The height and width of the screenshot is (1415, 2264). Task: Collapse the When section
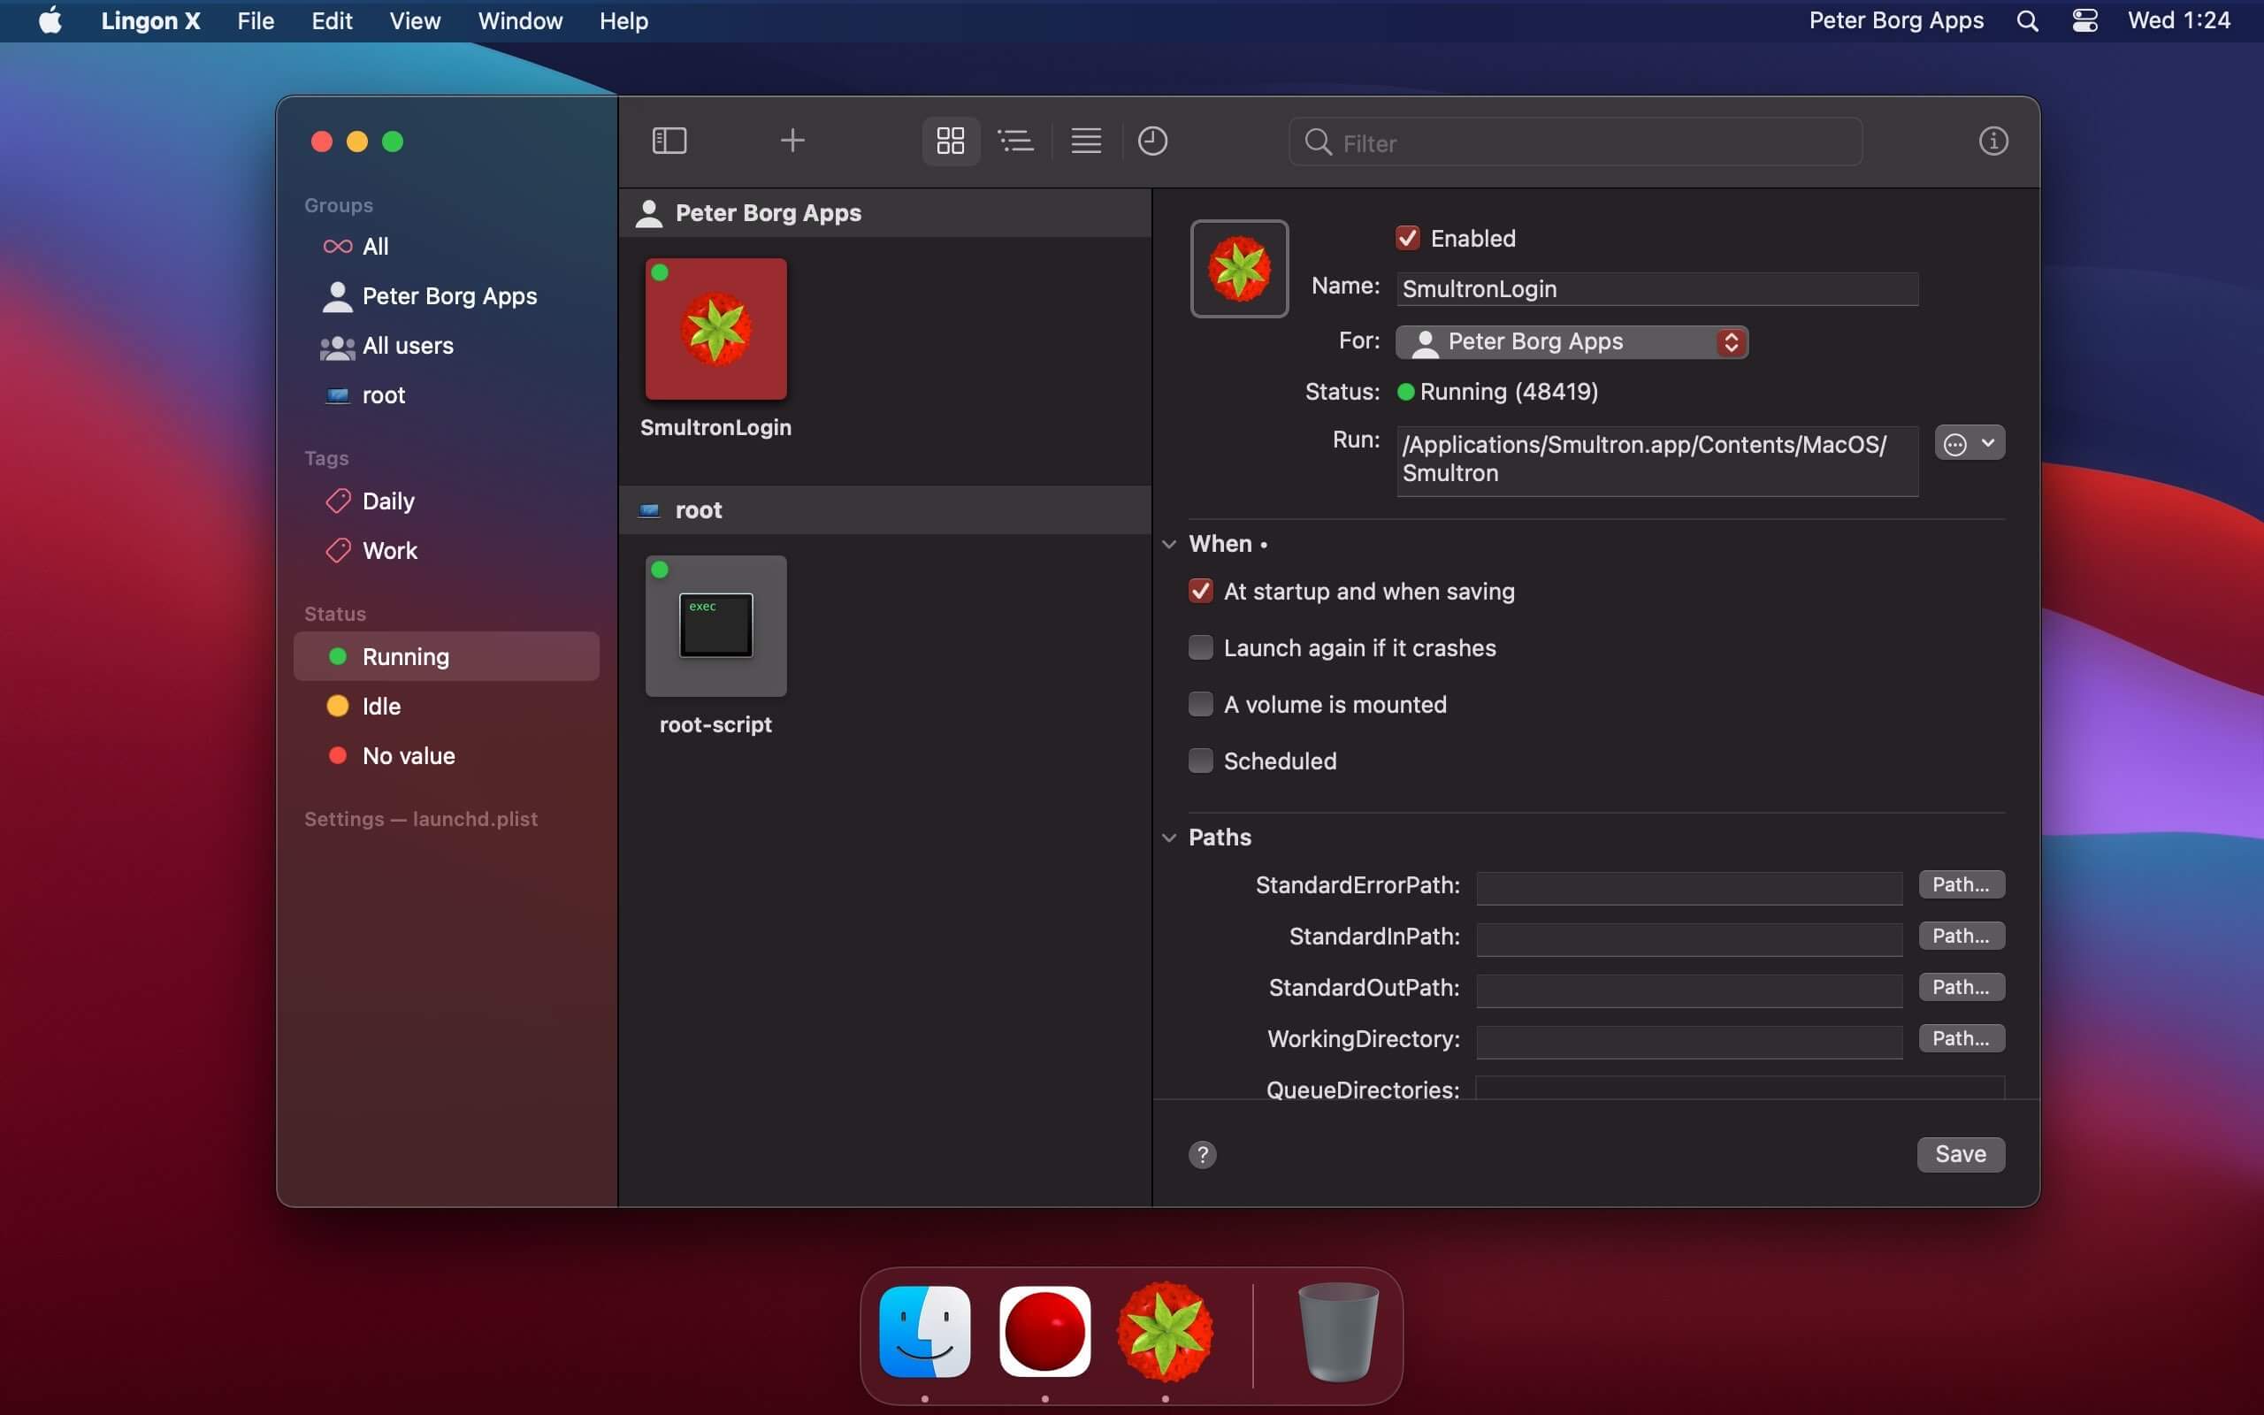(1170, 544)
